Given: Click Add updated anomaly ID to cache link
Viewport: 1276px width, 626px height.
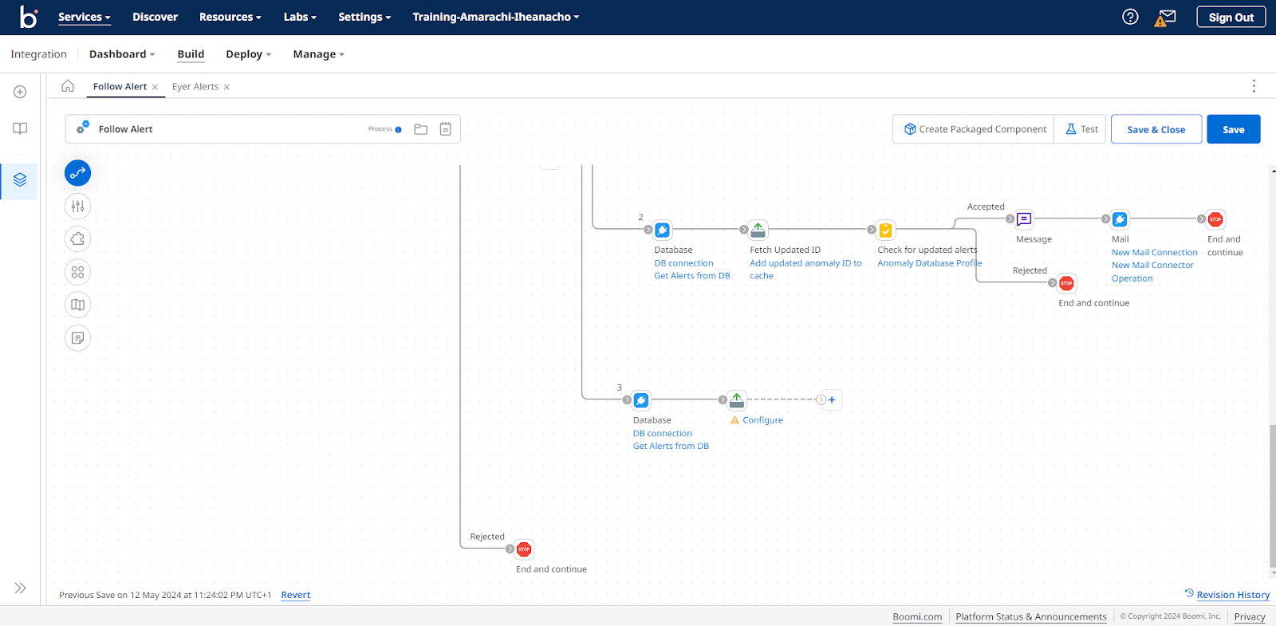Looking at the screenshot, I should click(x=805, y=270).
